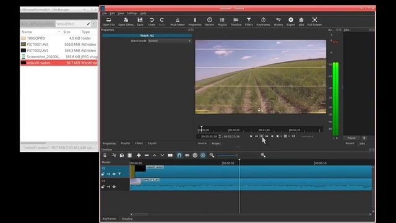396x223 pixels.
Task: Zoom out the timeline with magnifier icon
Action: (212, 155)
